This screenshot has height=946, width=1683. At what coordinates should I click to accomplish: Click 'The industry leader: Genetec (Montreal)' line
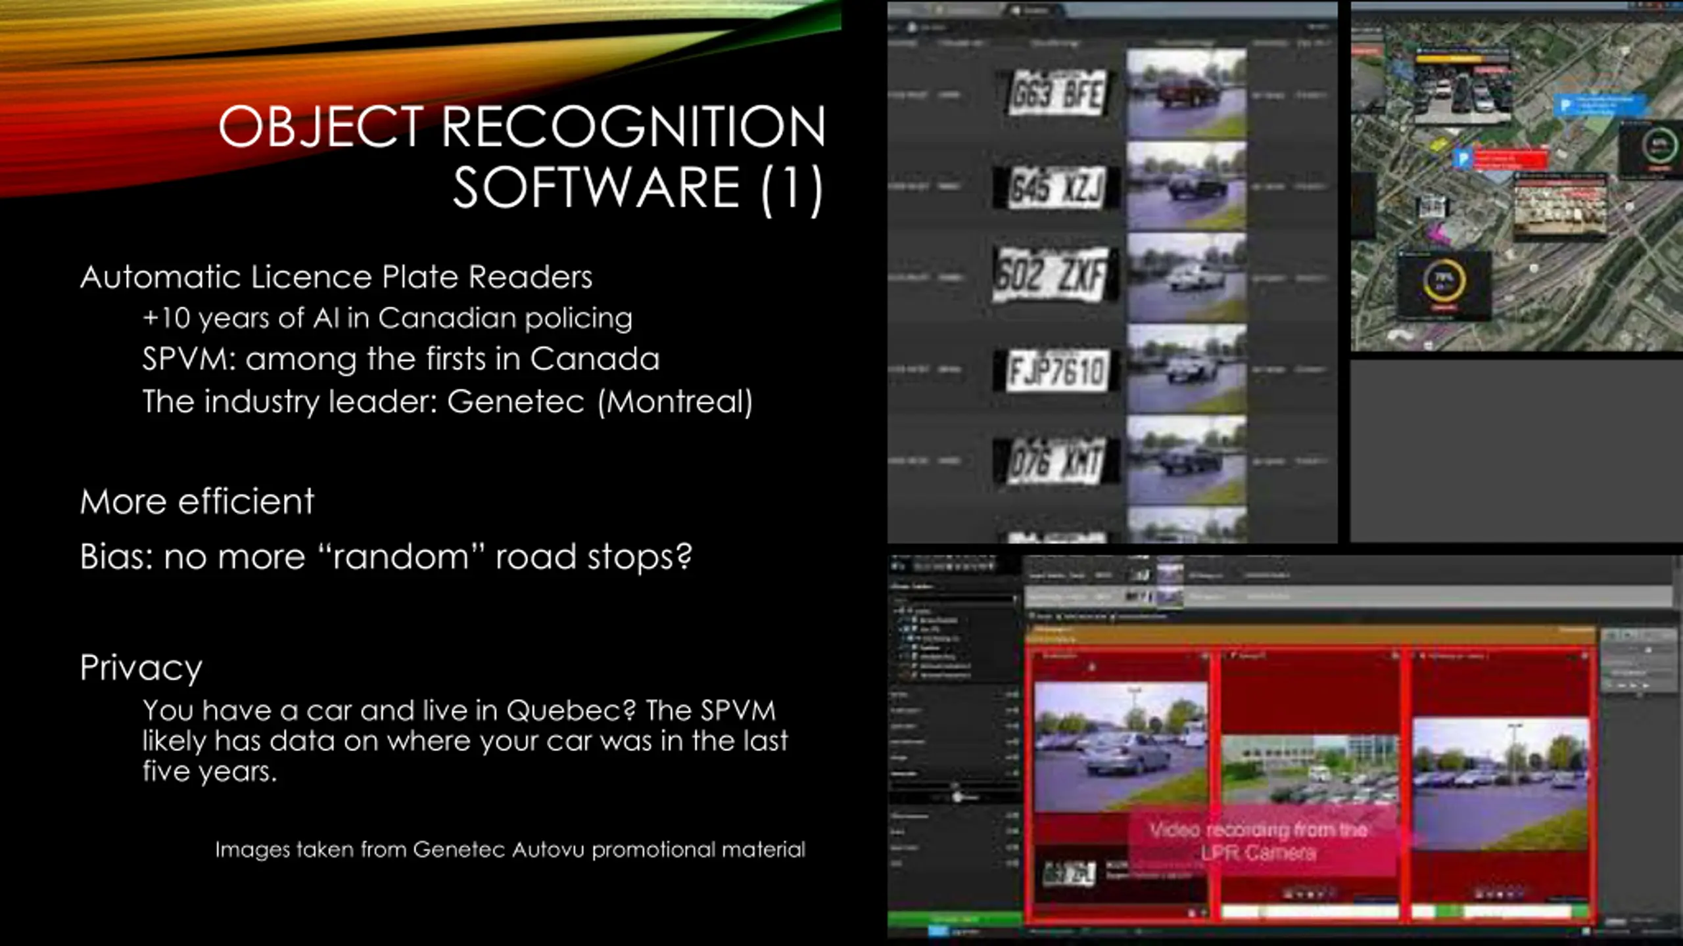tap(448, 401)
